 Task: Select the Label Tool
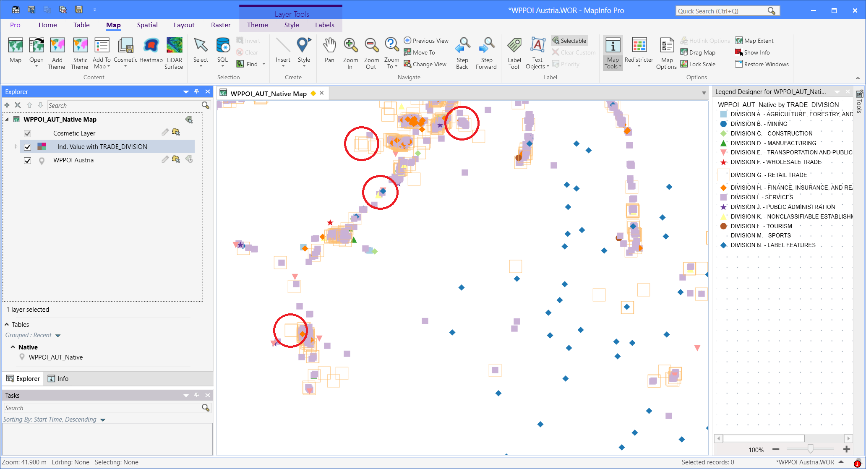pyautogui.click(x=514, y=53)
